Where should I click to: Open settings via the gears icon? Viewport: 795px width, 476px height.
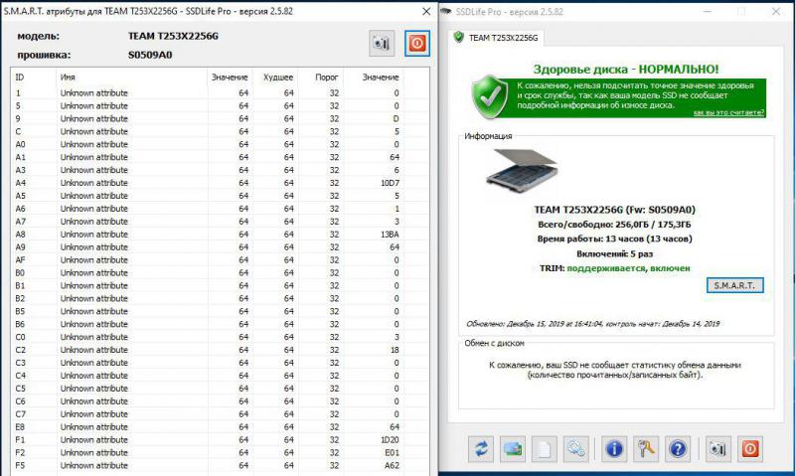576,449
